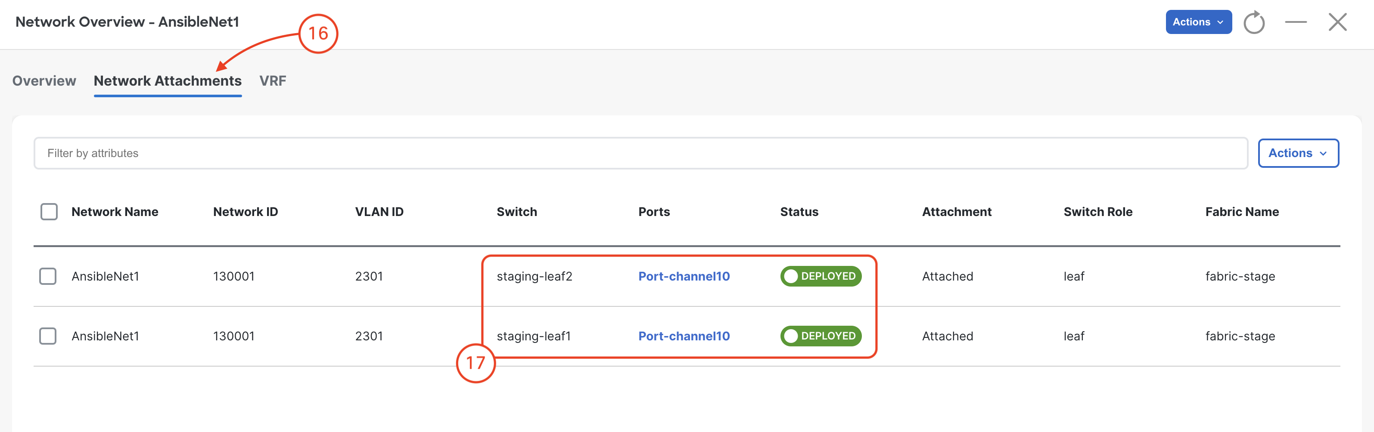Sort by Attachment column header
1374x432 pixels.
[x=957, y=212]
